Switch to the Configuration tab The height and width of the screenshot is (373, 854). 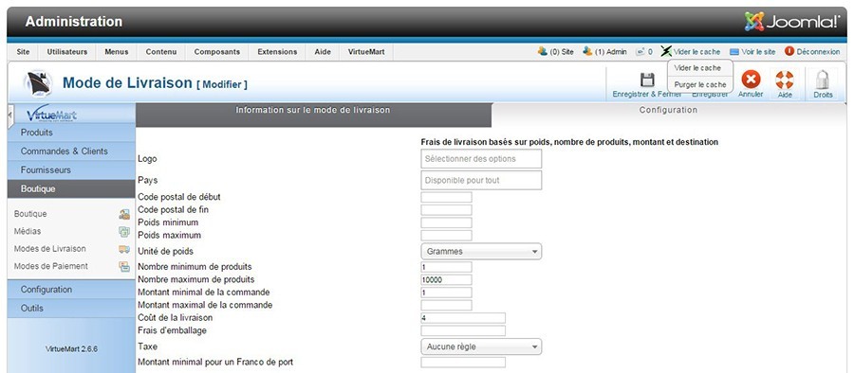pyautogui.click(x=668, y=110)
